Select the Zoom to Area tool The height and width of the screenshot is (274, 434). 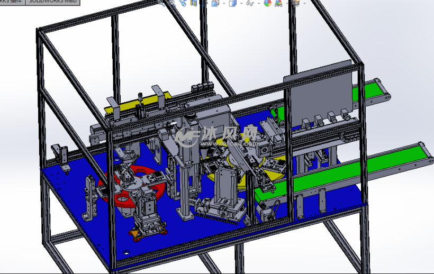pyautogui.click(x=171, y=2)
